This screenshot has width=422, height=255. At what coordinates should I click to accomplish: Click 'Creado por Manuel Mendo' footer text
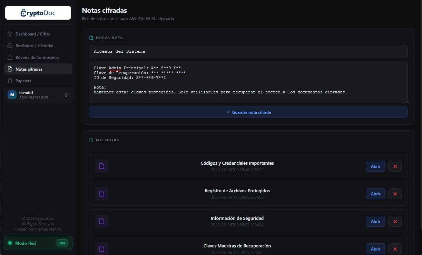[x=38, y=229]
